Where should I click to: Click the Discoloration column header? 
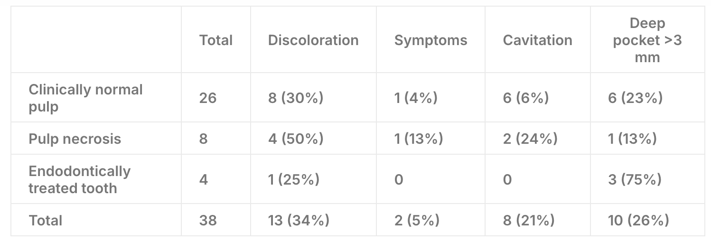313,40
